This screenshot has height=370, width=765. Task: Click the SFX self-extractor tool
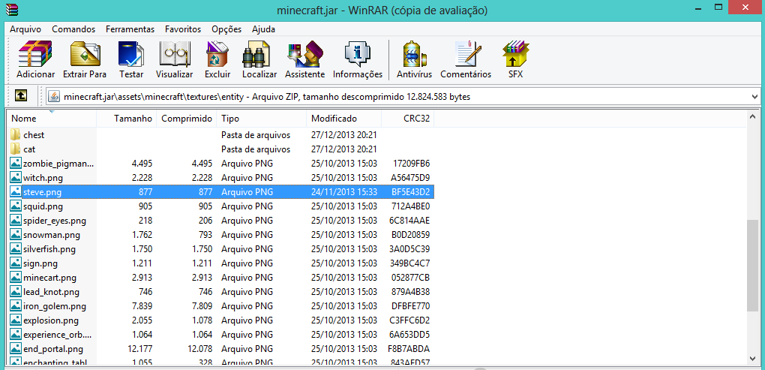tap(516, 59)
